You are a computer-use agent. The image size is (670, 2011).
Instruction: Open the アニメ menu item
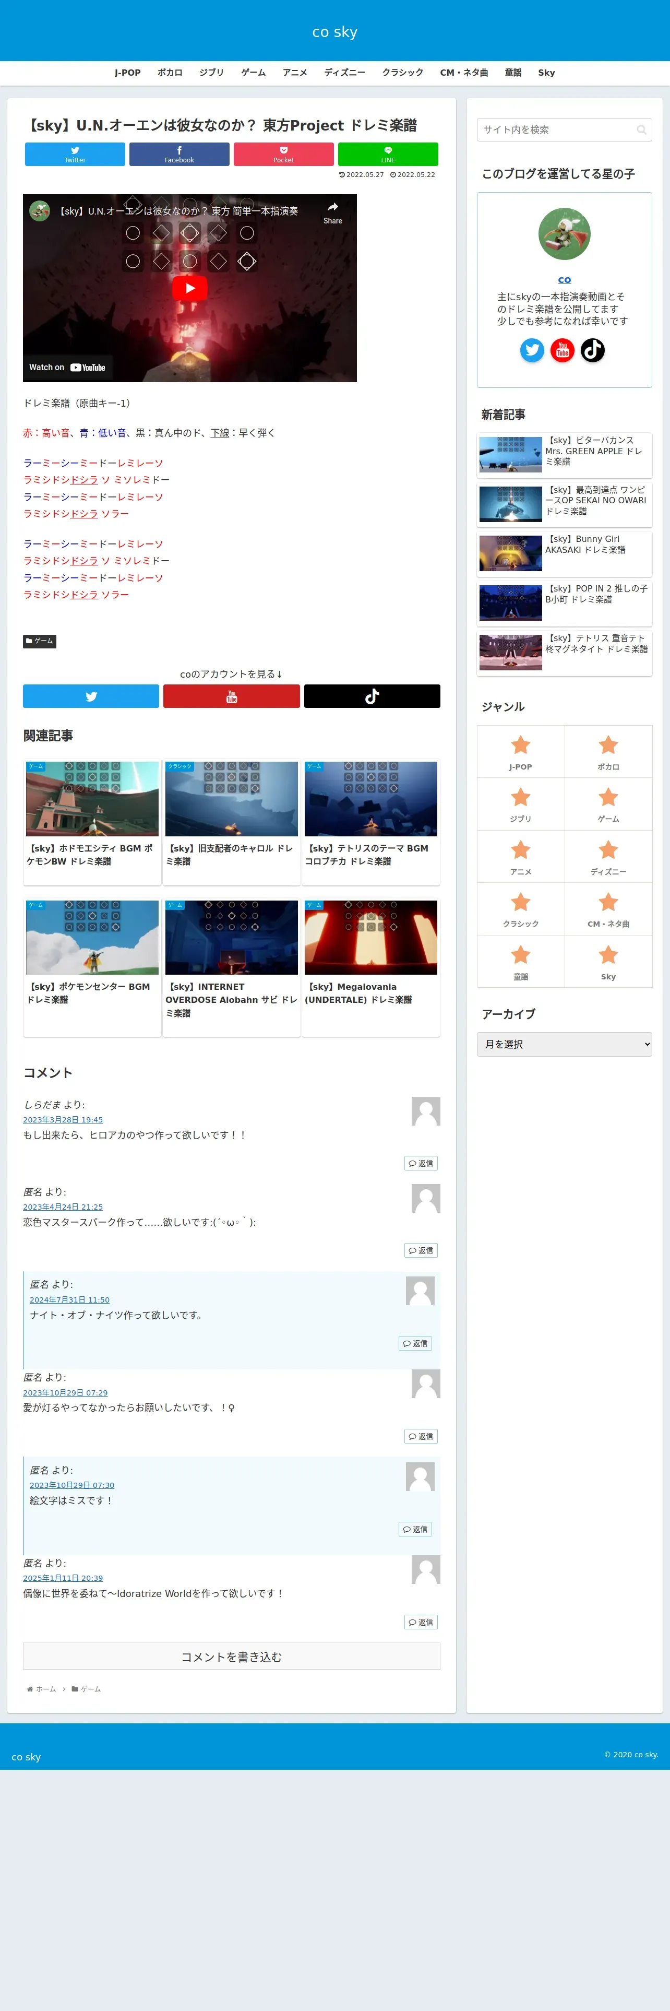[x=295, y=73]
